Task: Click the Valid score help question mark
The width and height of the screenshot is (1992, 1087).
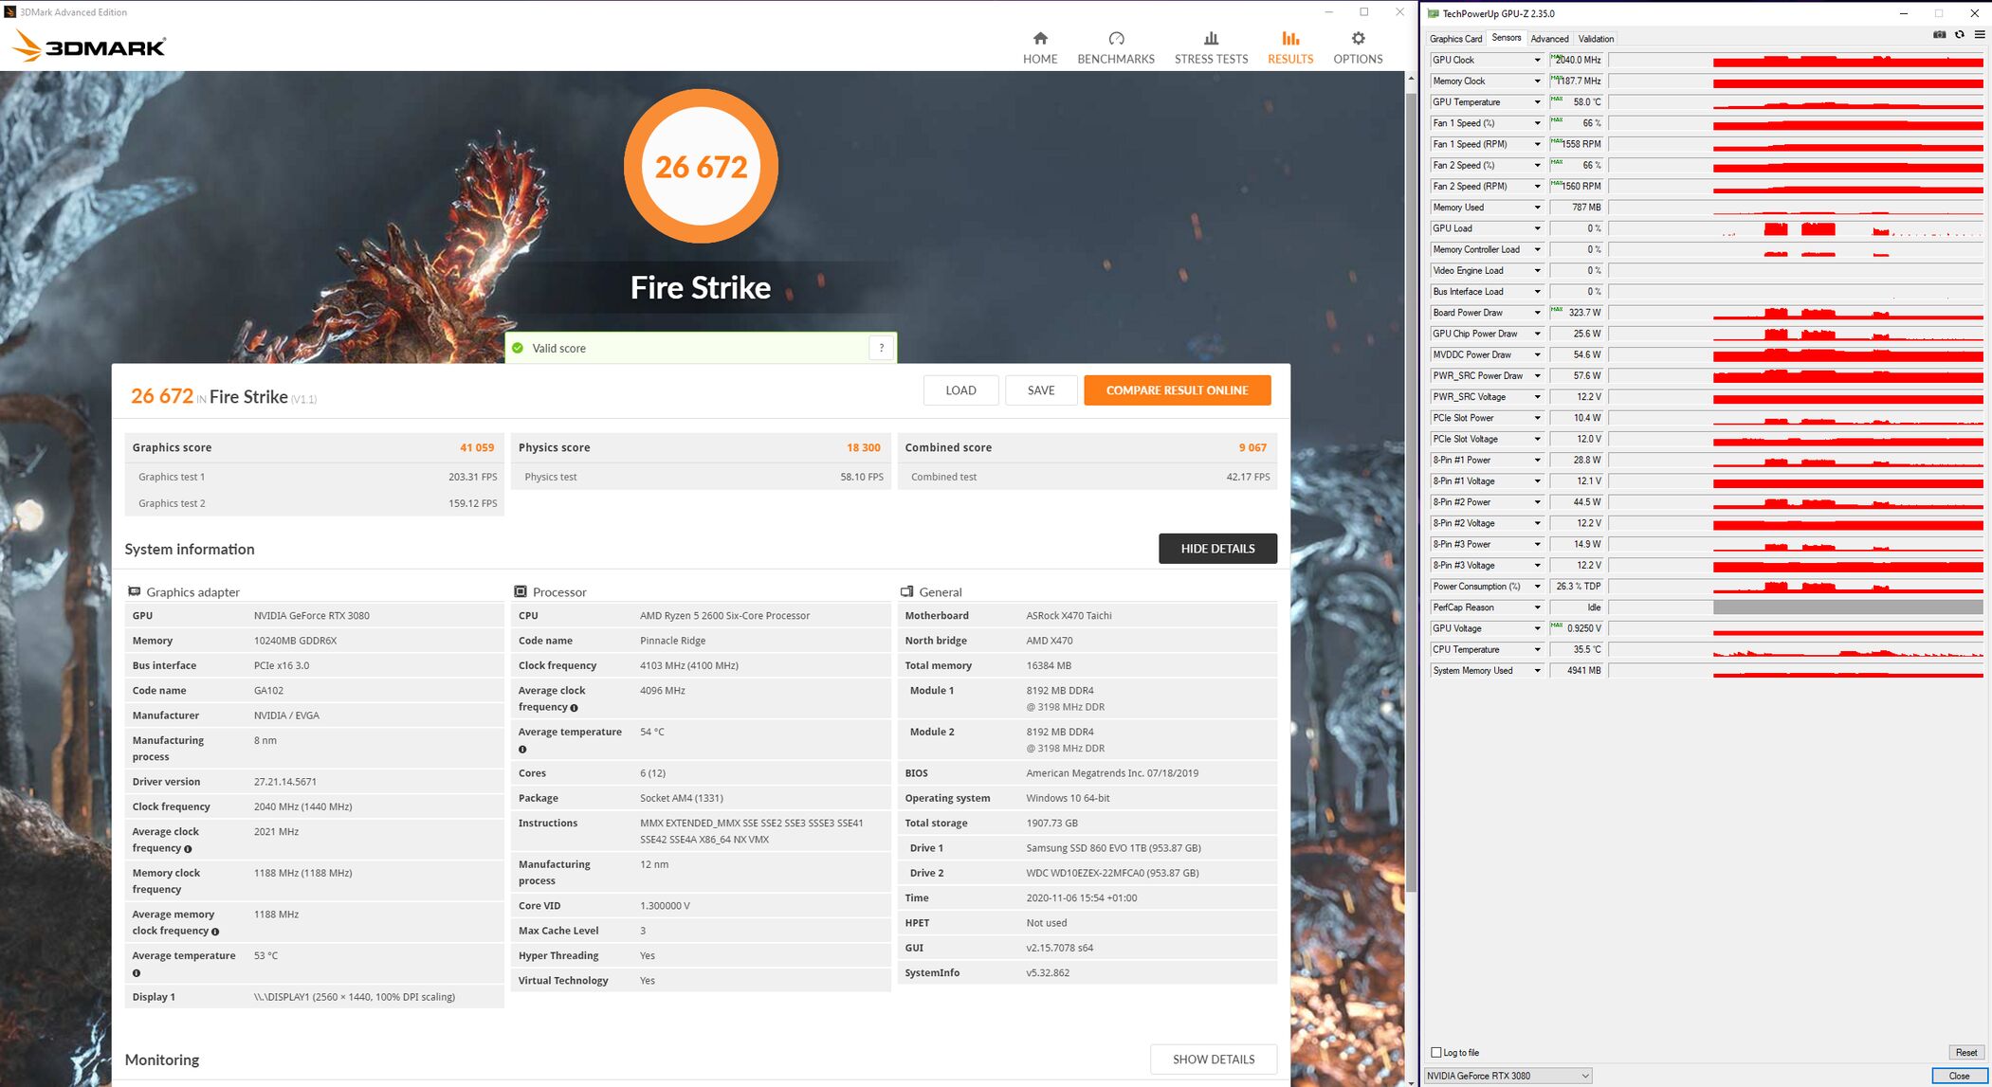Action: click(x=882, y=348)
